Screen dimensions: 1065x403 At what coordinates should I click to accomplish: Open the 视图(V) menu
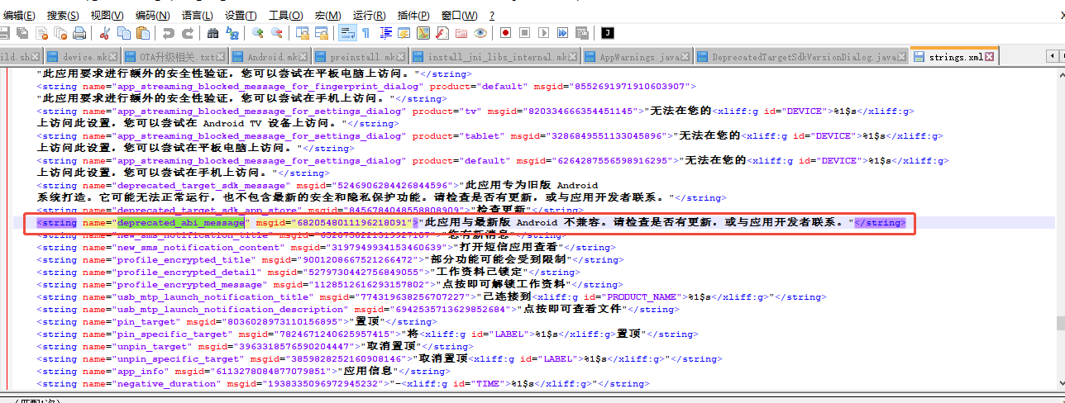point(107,16)
